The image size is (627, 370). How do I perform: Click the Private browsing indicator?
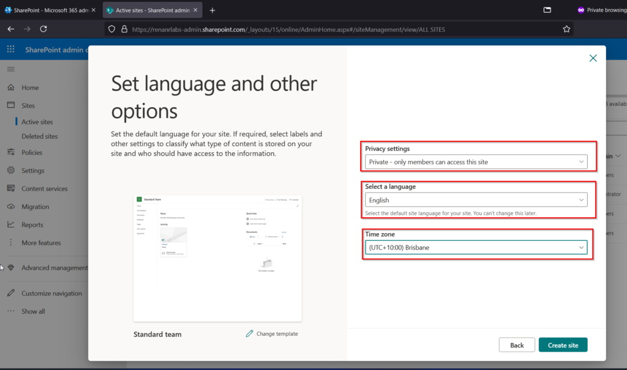pos(602,10)
